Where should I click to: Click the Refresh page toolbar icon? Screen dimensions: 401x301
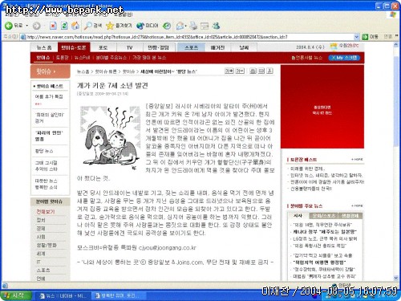coord(64,26)
